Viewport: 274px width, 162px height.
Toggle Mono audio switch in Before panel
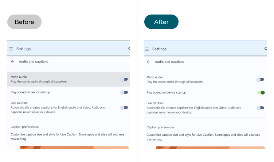[124, 79]
